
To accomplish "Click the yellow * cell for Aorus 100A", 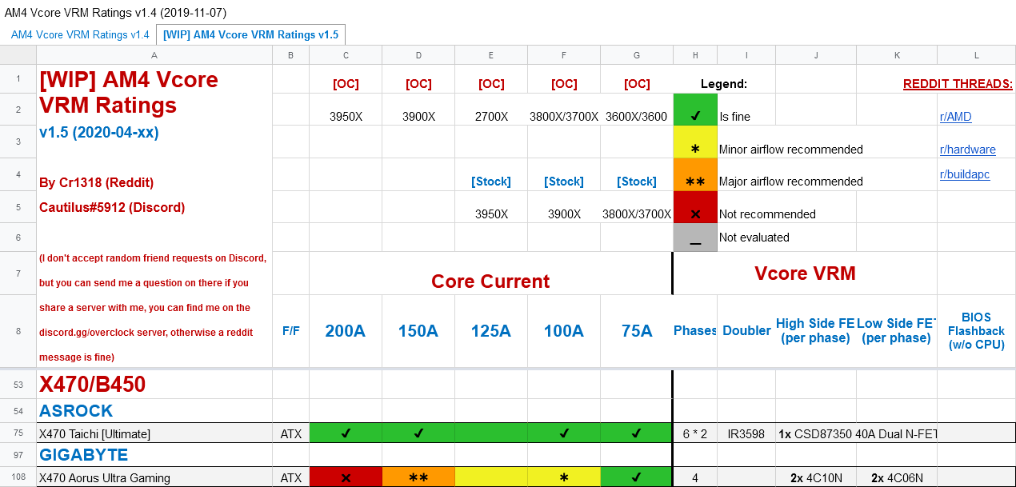I will click(x=564, y=477).
